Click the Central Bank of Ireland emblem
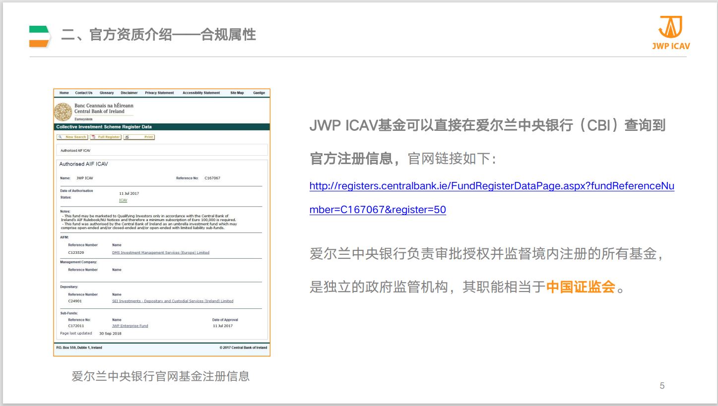The width and height of the screenshot is (718, 406). click(x=63, y=112)
